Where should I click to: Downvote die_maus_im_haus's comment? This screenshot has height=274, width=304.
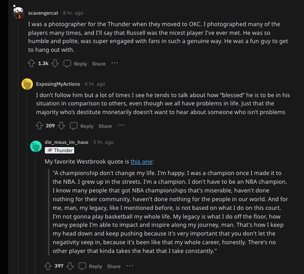coord(70,266)
